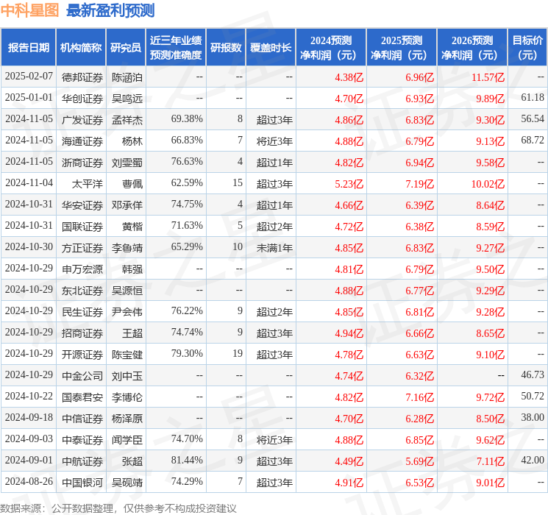Screen dimensions: 548x515
Task: Select the date cell 2024-08-26
Action: click(29, 481)
